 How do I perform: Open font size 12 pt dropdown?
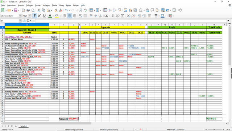30,16
